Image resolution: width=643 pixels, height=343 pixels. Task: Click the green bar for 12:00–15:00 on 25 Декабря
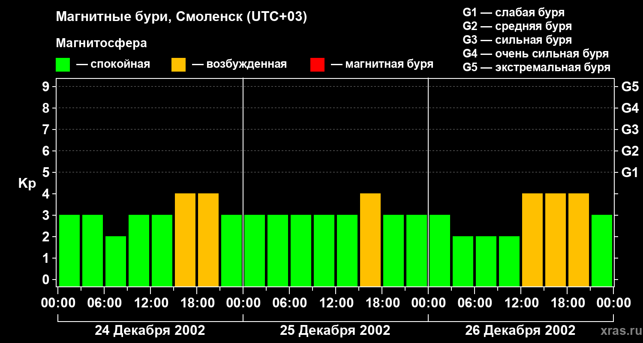click(x=347, y=250)
